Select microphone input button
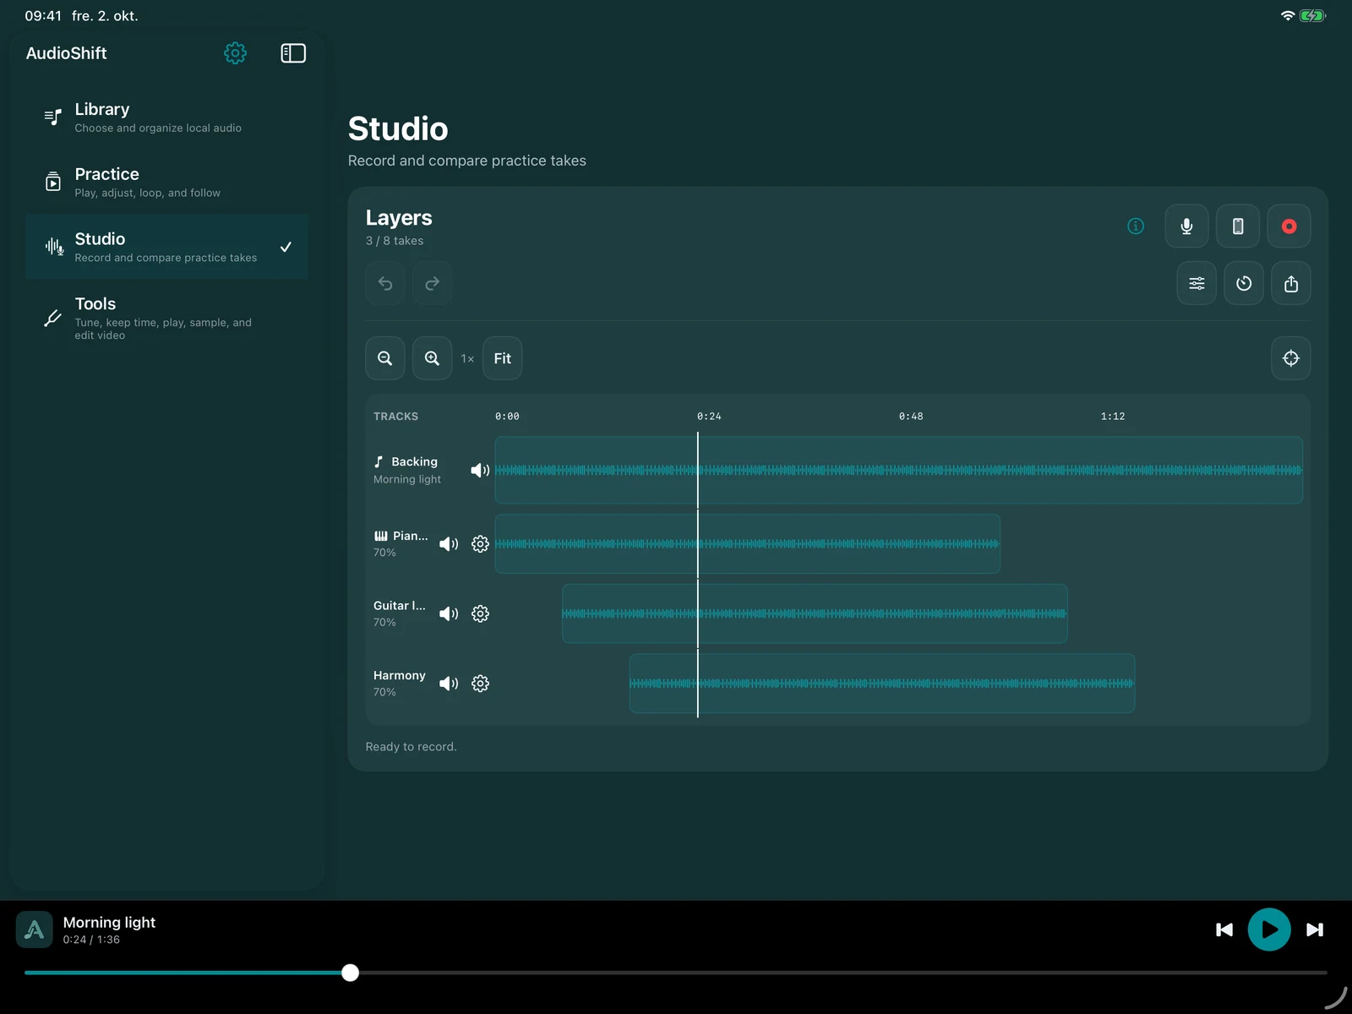This screenshot has height=1014, width=1352. click(x=1186, y=226)
